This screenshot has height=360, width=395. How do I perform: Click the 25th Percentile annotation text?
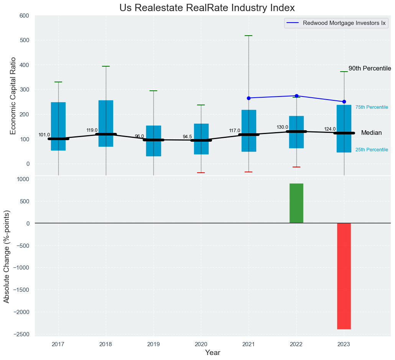pos(372,150)
